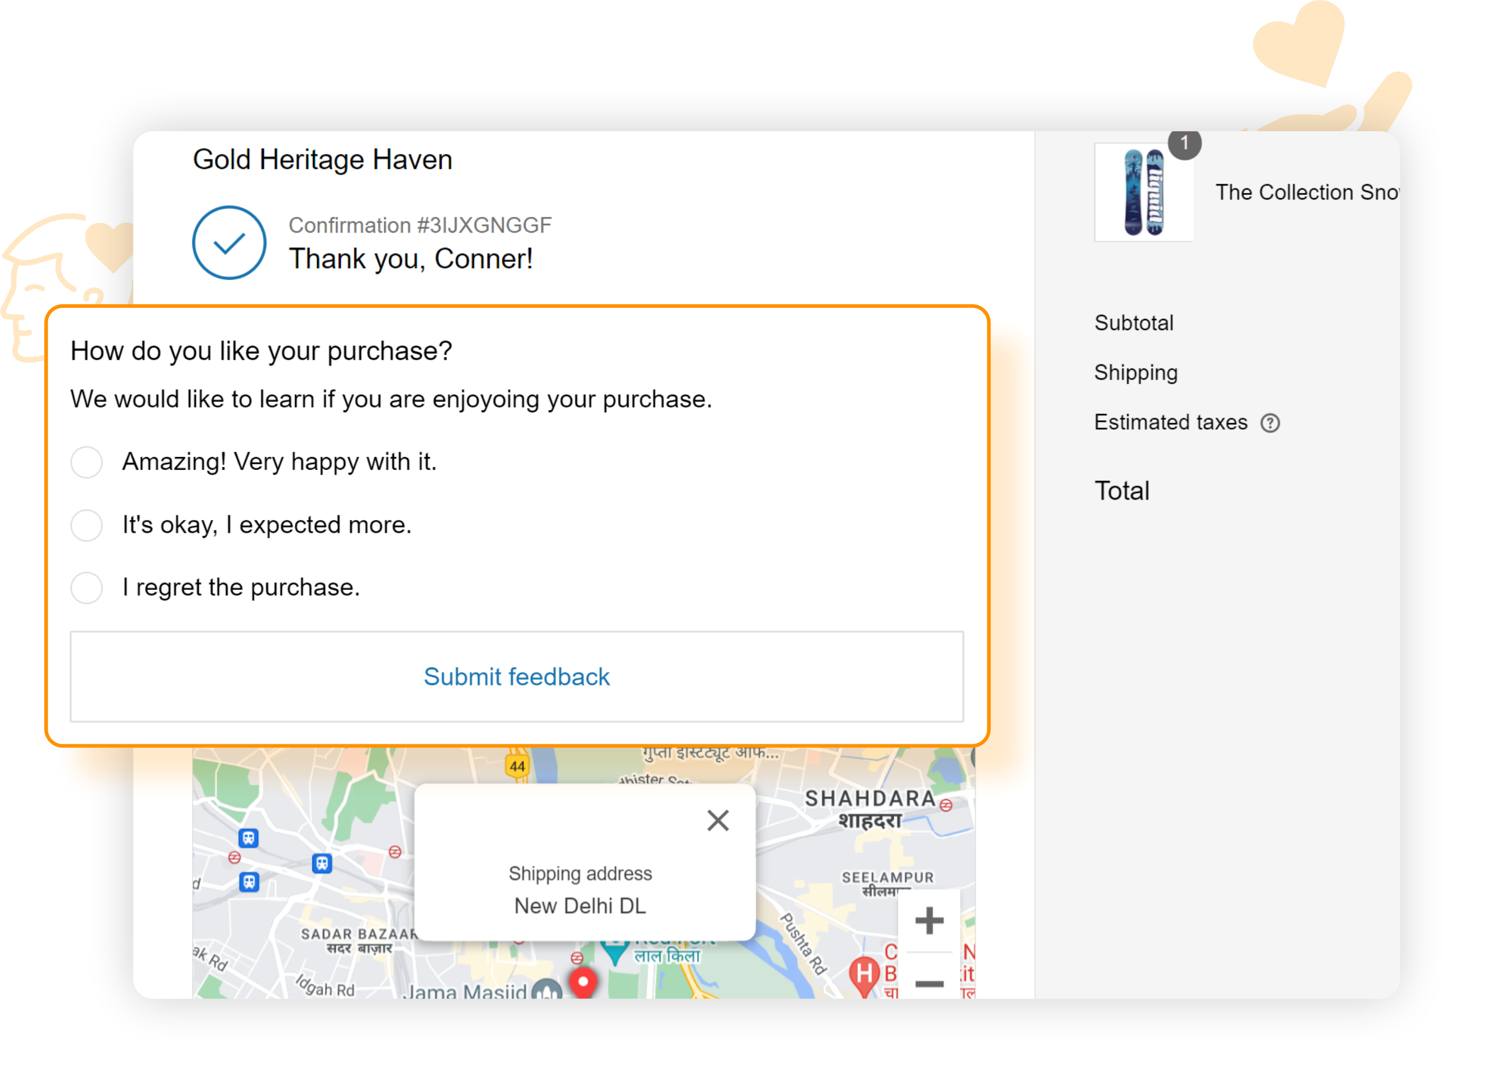
Task: Click the 44 highway marker on map
Action: pos(518,766)
